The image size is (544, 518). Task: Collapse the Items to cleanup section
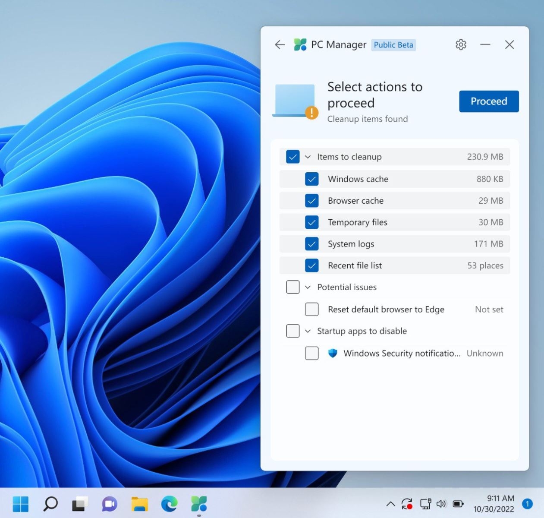click(308, 157)
